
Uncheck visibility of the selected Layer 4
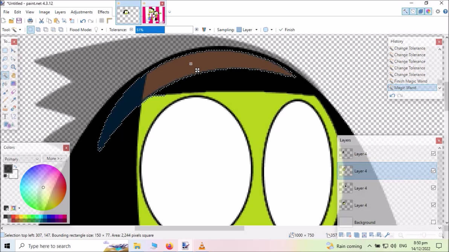click(x=433, y=171)
